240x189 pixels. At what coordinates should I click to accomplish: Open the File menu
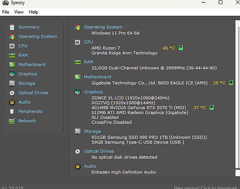[x=6, y=12]
